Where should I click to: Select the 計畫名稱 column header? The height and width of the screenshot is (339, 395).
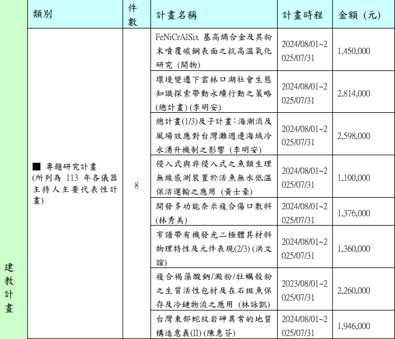point(177,15)
